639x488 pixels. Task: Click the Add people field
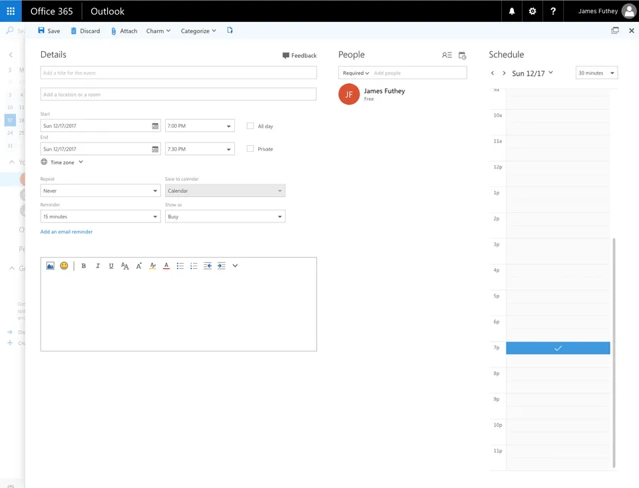(x=419, y=73)
